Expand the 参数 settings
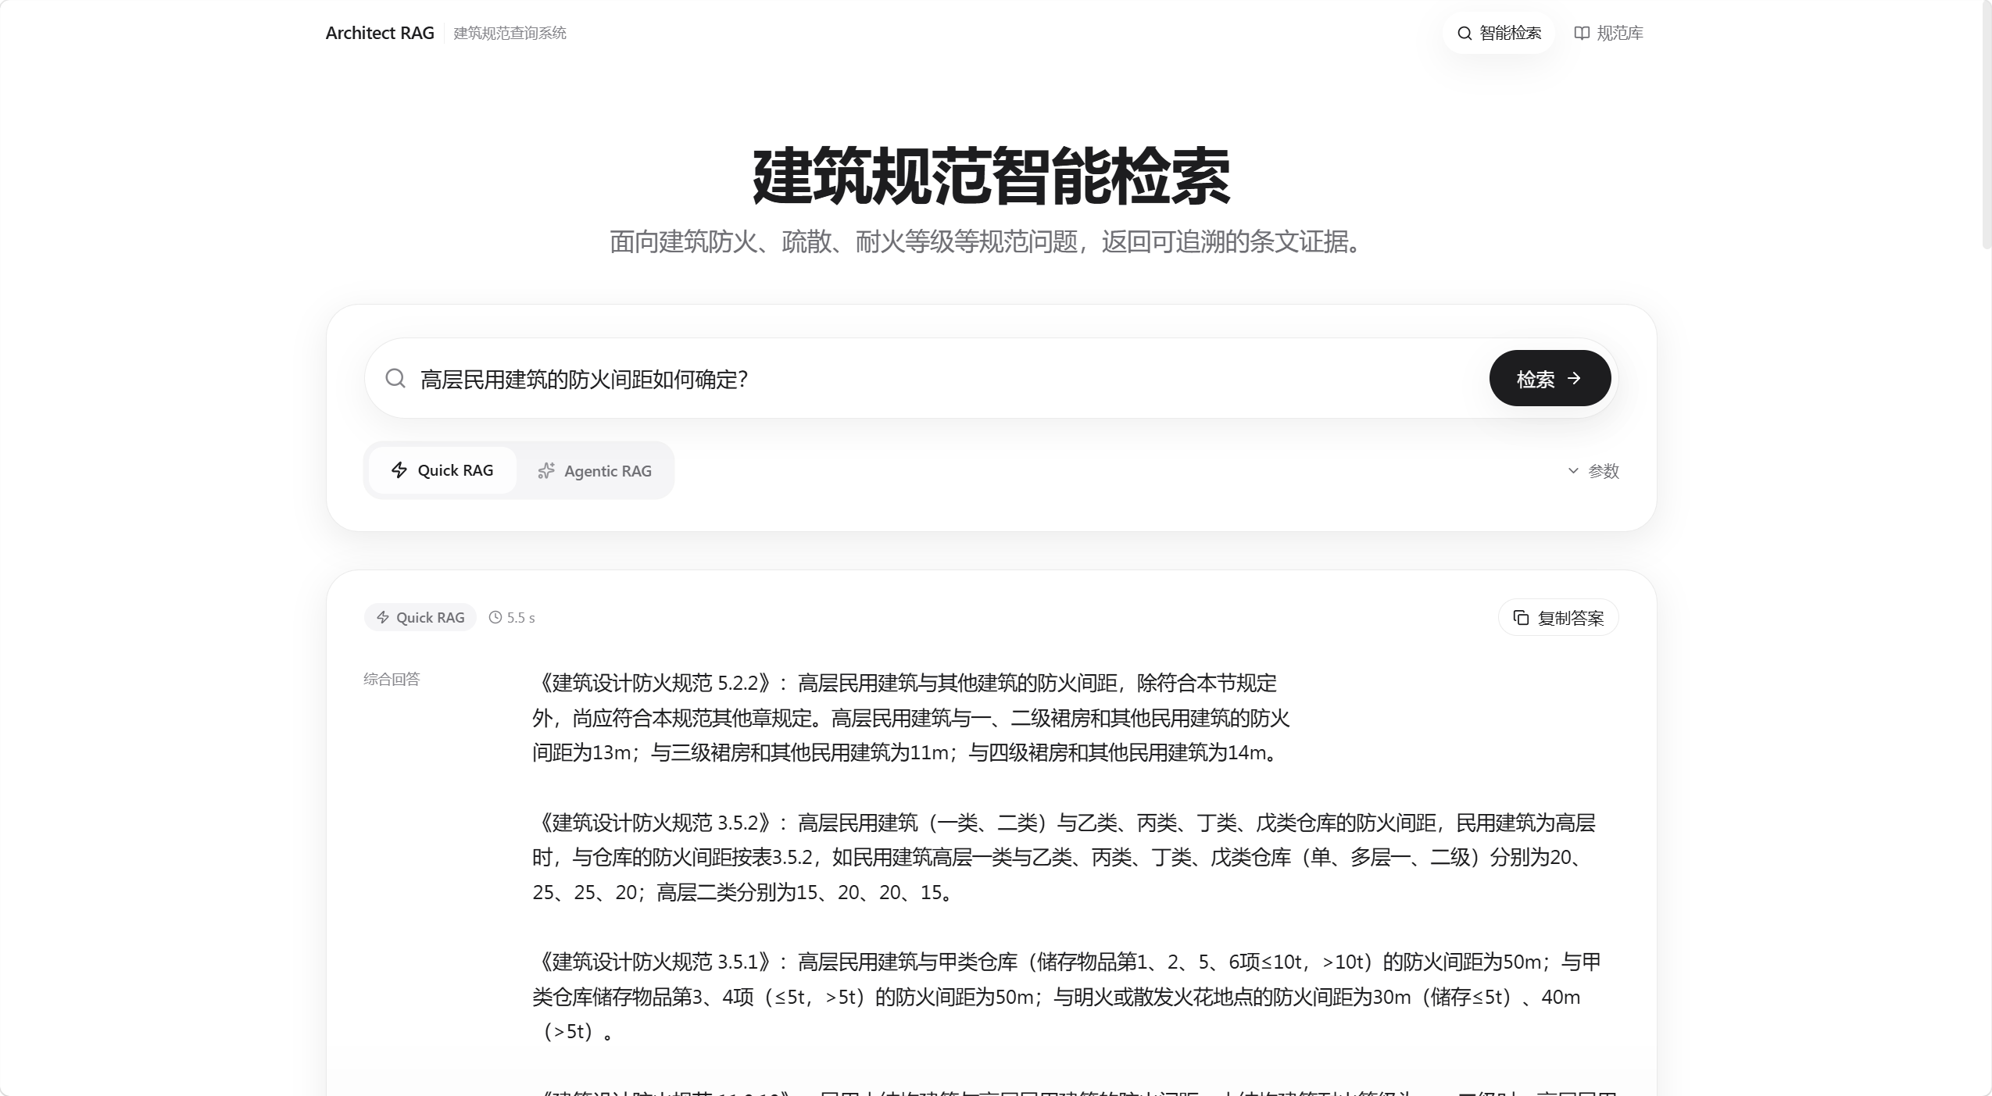Screen dimensions: 1992x1096 (x=1593, y=471)
